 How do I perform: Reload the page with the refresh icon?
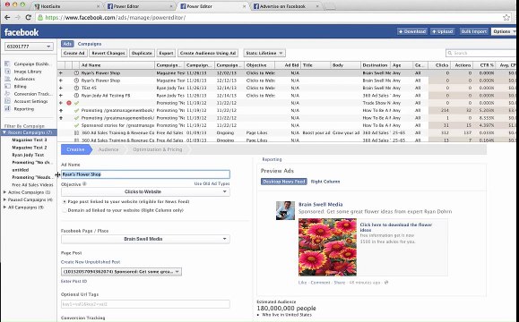point(29,18)
